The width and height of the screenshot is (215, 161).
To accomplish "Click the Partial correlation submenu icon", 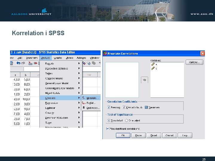I will tap(84, 103).
